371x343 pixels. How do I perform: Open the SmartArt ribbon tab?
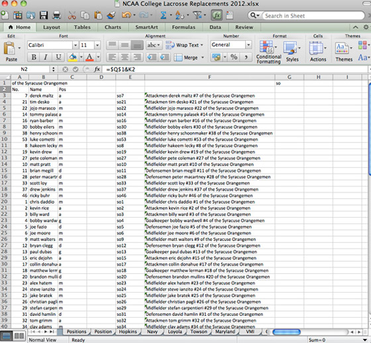coord(146,27)
